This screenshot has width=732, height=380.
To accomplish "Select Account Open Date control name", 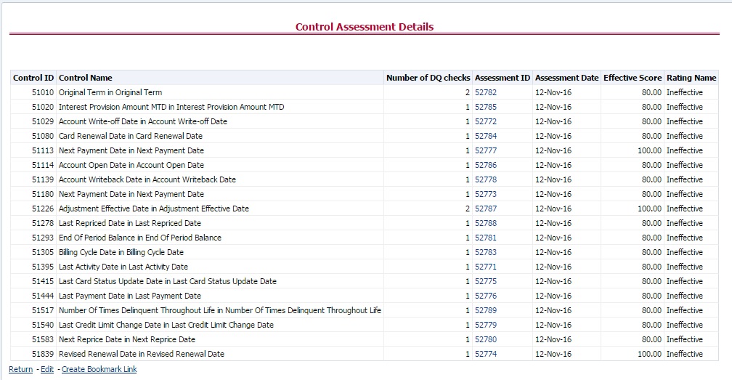I will (x=131, y=165).
